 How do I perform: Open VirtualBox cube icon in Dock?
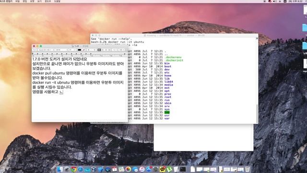click(94, 169)
